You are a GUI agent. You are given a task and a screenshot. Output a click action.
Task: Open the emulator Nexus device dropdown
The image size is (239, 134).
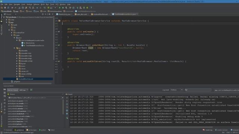click(x=36, y=98)
